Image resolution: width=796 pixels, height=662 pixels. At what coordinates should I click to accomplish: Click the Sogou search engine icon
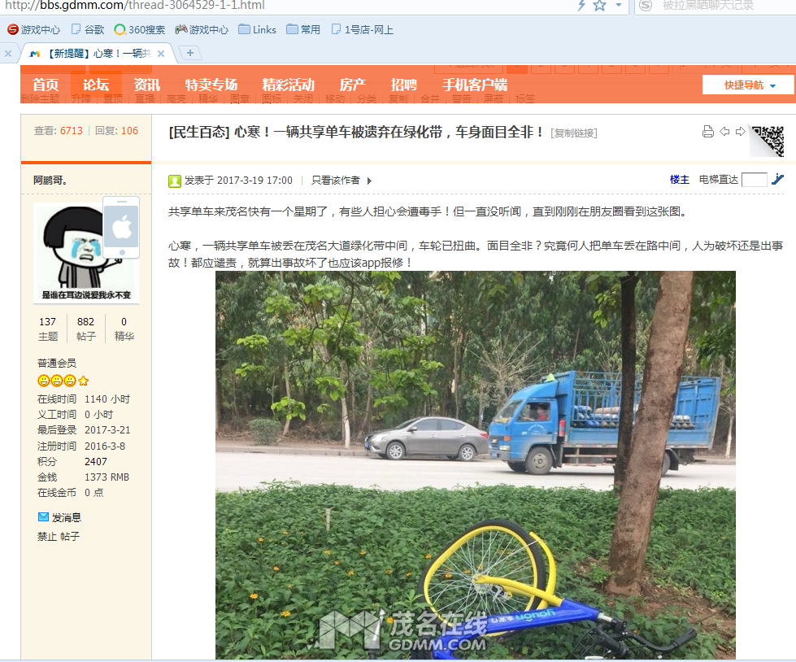pyautogui.click(x=646, y=6)
